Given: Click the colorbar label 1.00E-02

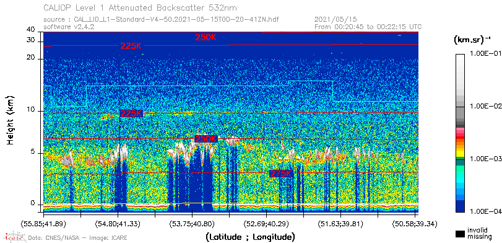Looking at the screenshot, I should click(485, 106).
